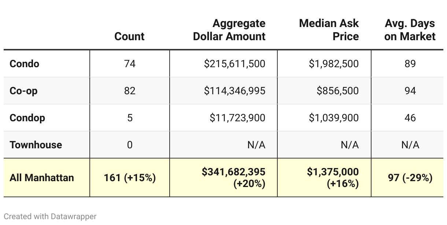Viewport: 447px width, 225px height.
Task: Select the Townhouse row label
Action: tap(36, 145)
